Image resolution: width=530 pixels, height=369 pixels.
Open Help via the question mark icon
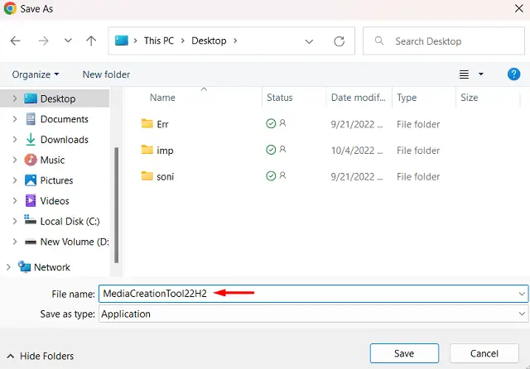click(513, 74)
